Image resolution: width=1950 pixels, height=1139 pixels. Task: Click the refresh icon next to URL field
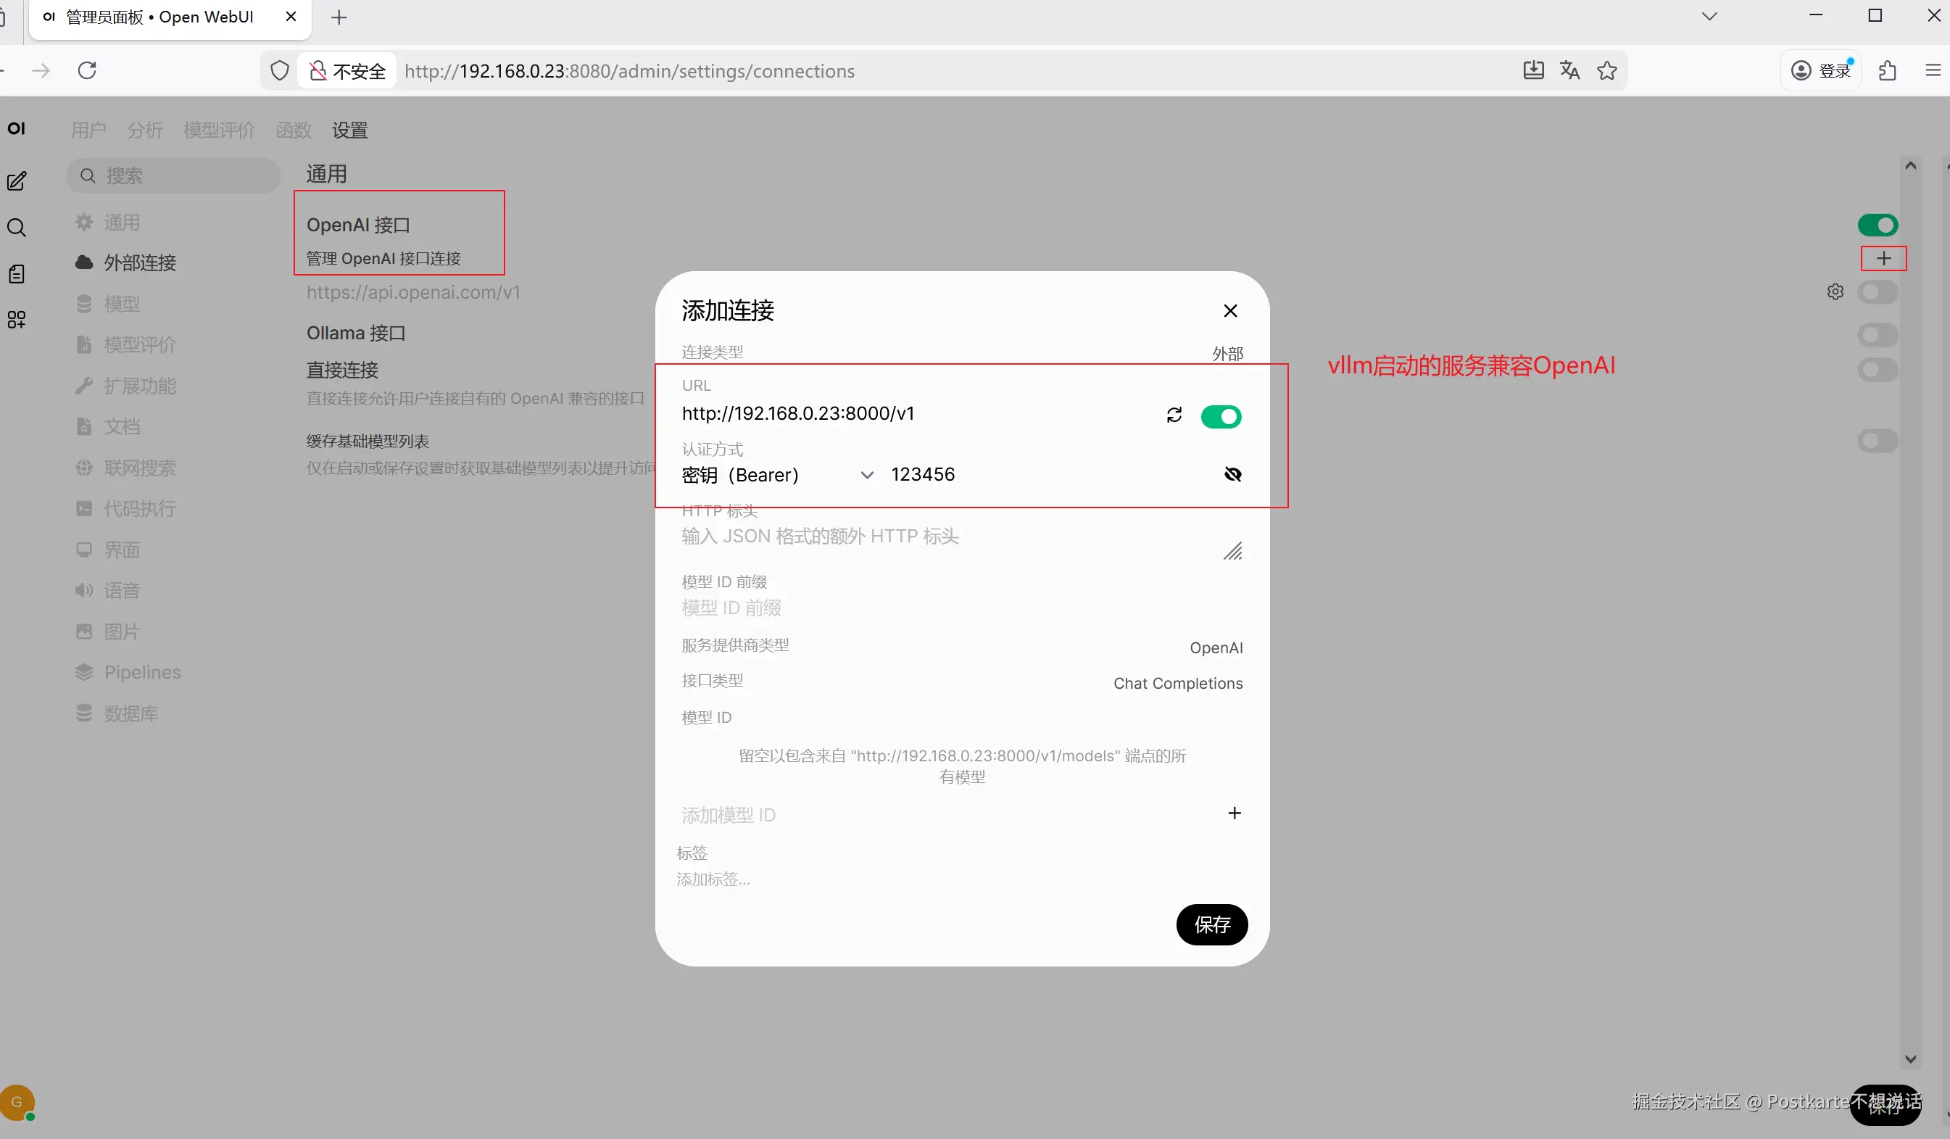pos(1174,415)
